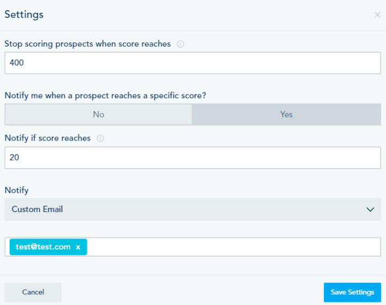The width and height of the screenshot is (386, 305).
Task: Click the Notify label above the dropdown
Action: 17,190
